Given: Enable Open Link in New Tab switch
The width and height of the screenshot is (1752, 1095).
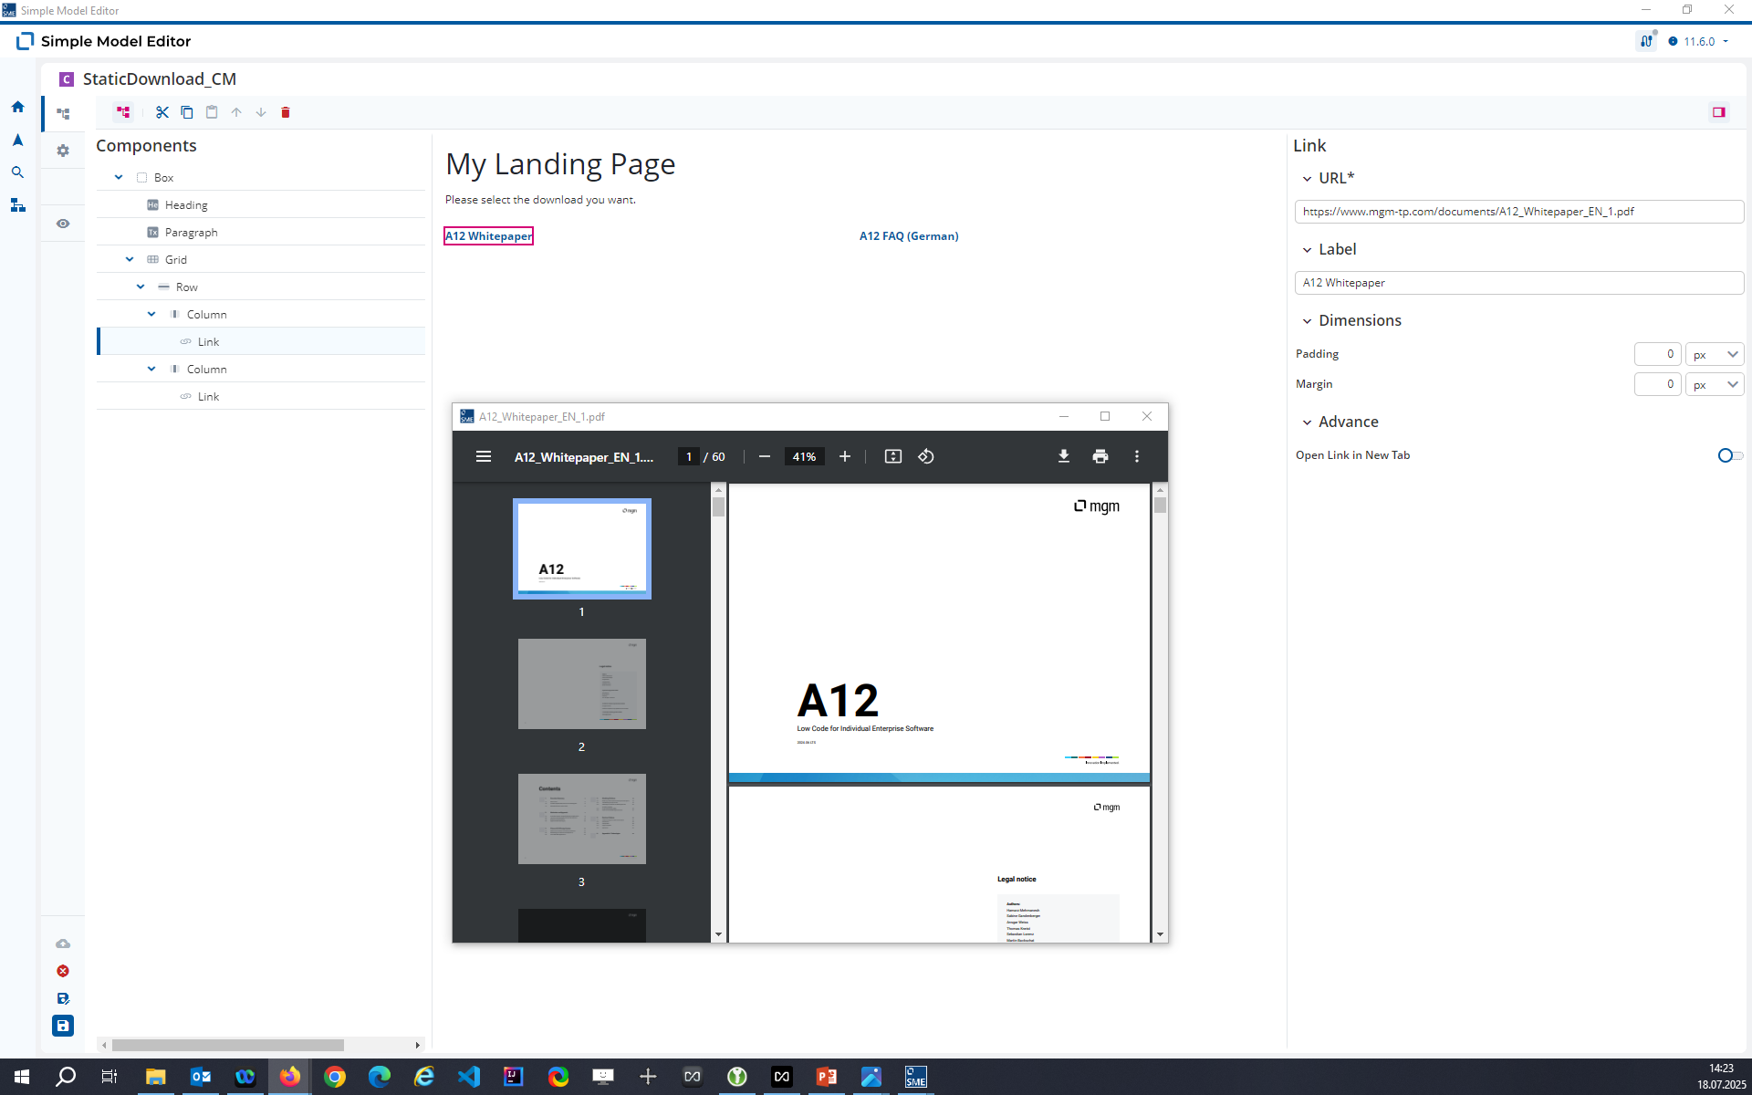Looking at the screenshot, I should click(x=1730, y=455).
